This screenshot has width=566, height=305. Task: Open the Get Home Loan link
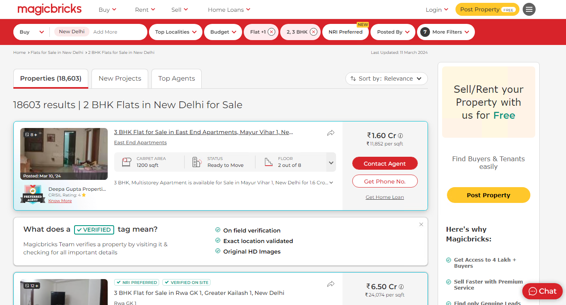point(385,197)
